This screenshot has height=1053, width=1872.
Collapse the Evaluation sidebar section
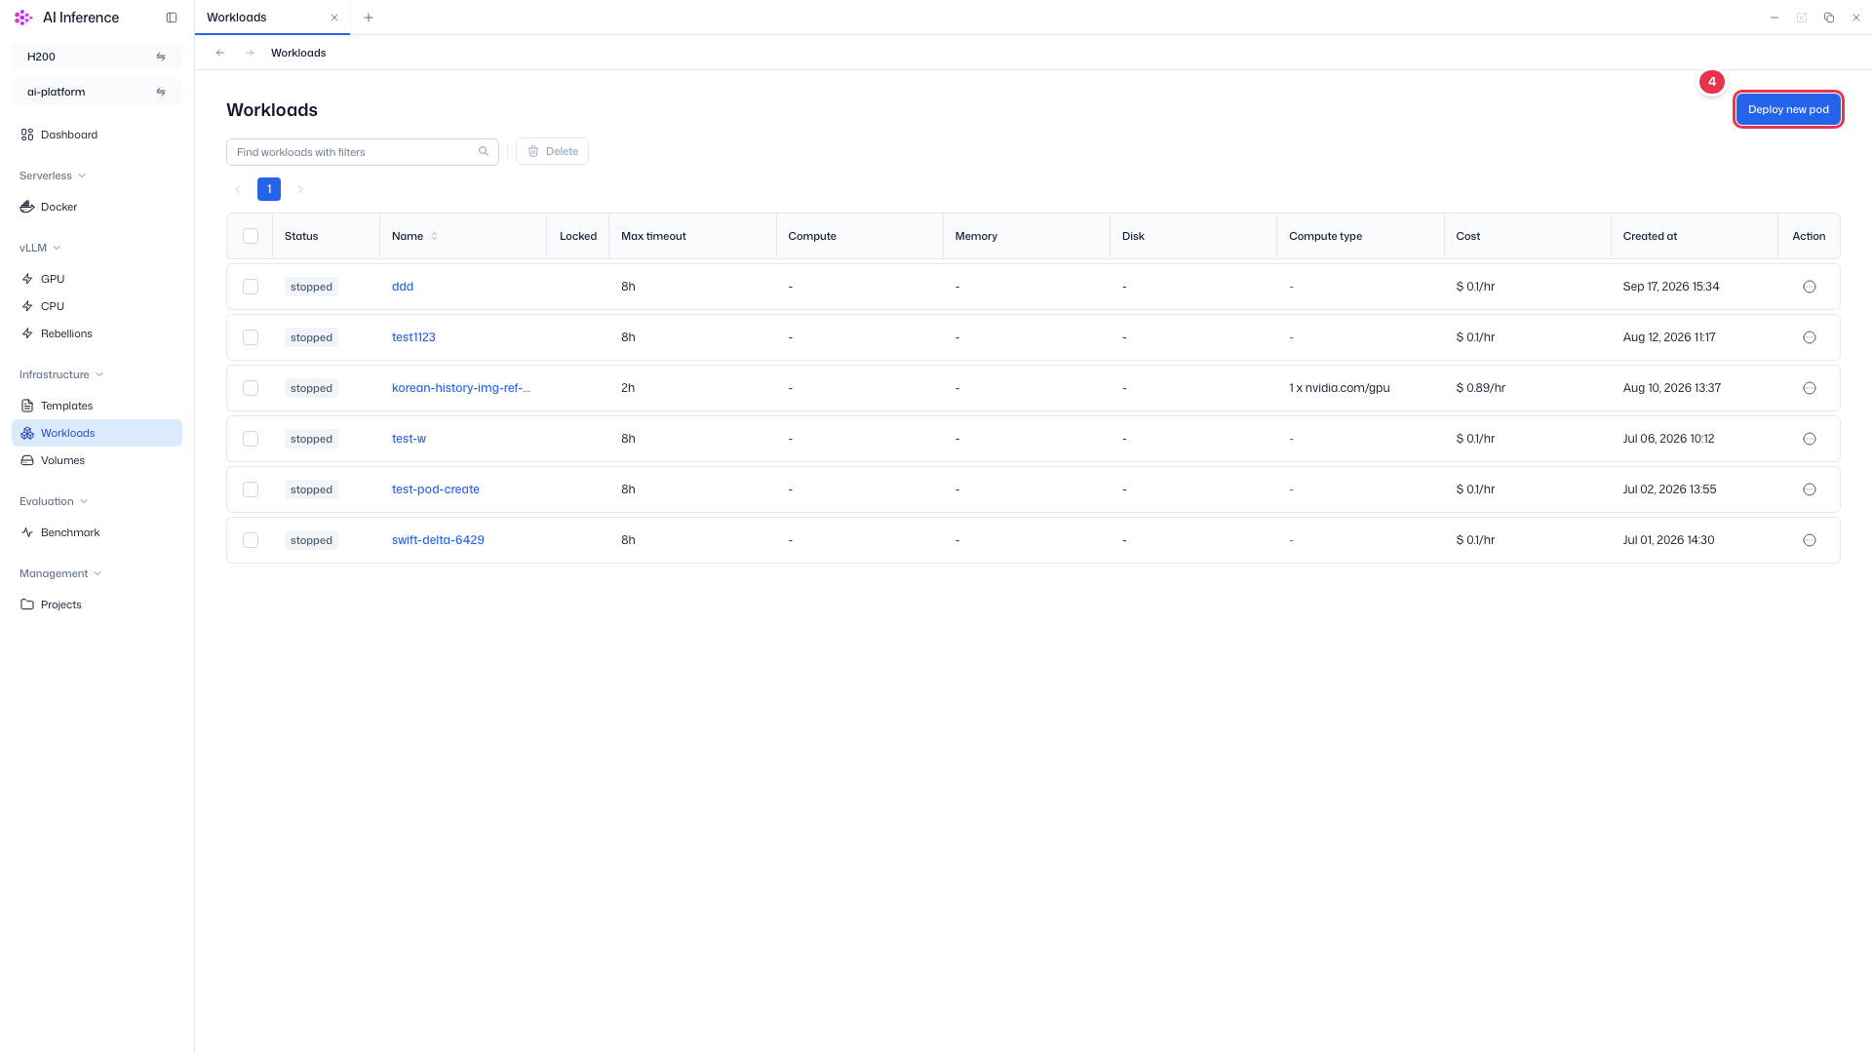point(54,501)
